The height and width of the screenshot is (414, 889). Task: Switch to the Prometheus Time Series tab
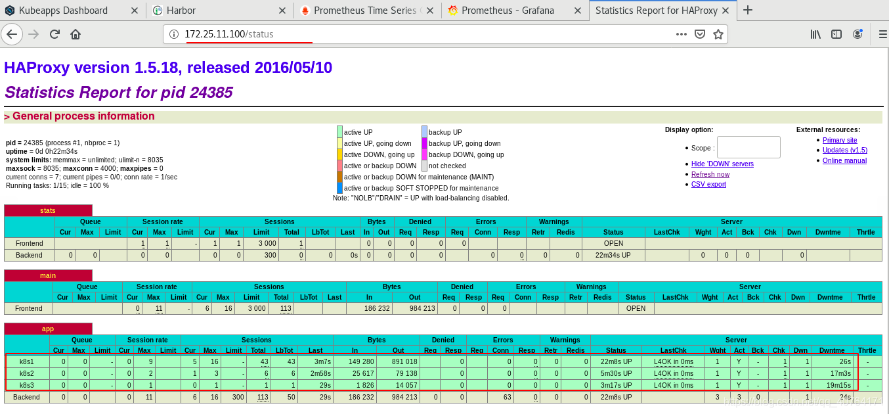point(368,11)
